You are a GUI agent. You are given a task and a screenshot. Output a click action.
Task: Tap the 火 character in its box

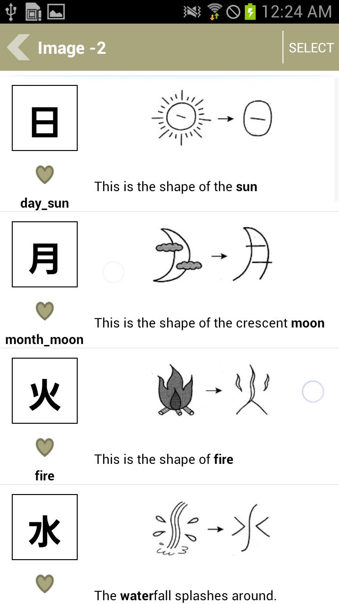(x=44, y=390)
